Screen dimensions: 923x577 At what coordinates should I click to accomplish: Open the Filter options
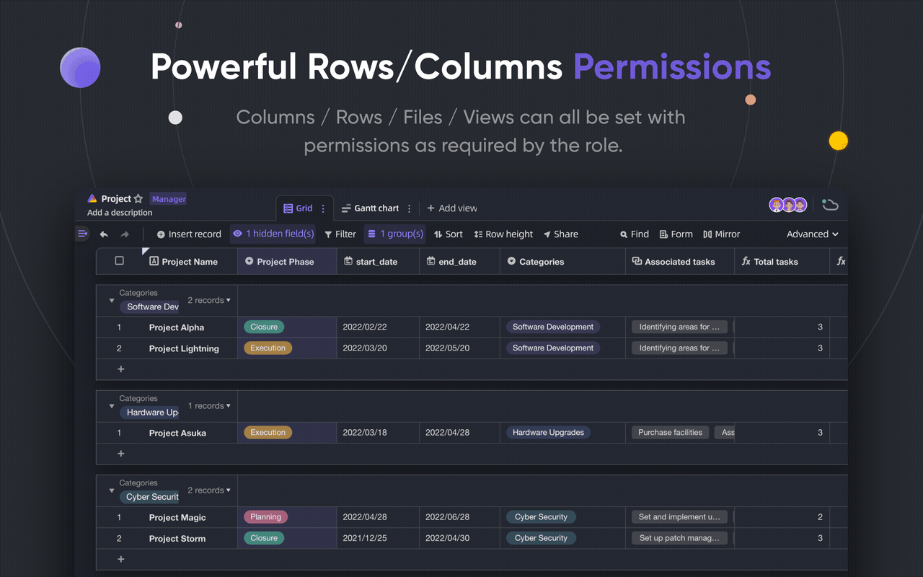click(340, 234)
